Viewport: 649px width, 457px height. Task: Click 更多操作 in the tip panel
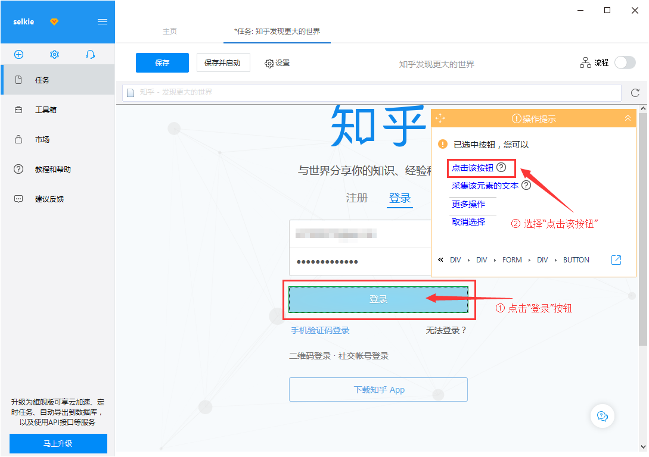pyautogui.click(x=468, y=204)
